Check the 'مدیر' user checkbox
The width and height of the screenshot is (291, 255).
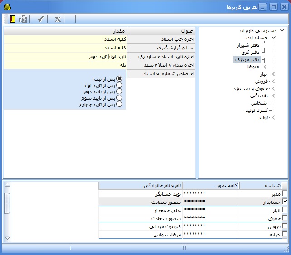coord(285,193)
